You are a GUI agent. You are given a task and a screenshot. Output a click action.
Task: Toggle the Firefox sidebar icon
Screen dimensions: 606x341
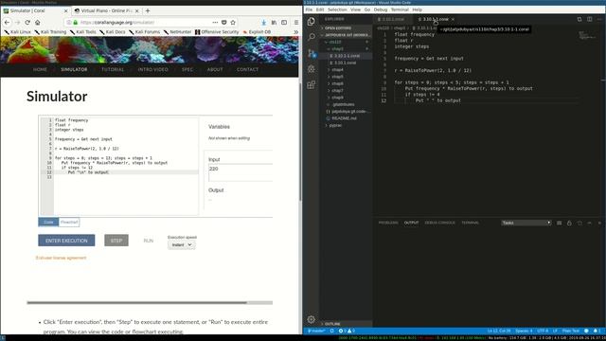(x=284, y=23)
